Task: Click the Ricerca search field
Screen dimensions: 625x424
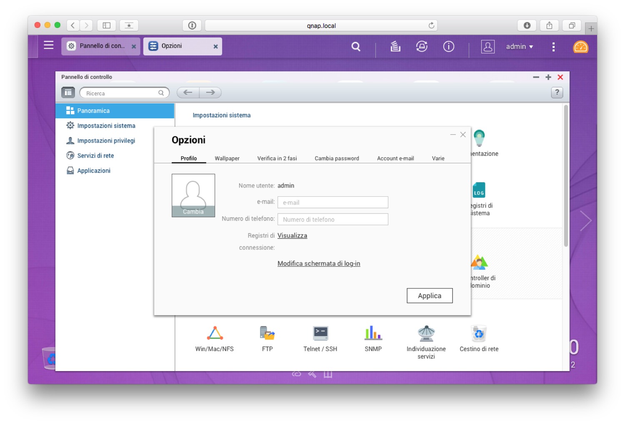Action: pyautogui.click(x=125, y=93)
